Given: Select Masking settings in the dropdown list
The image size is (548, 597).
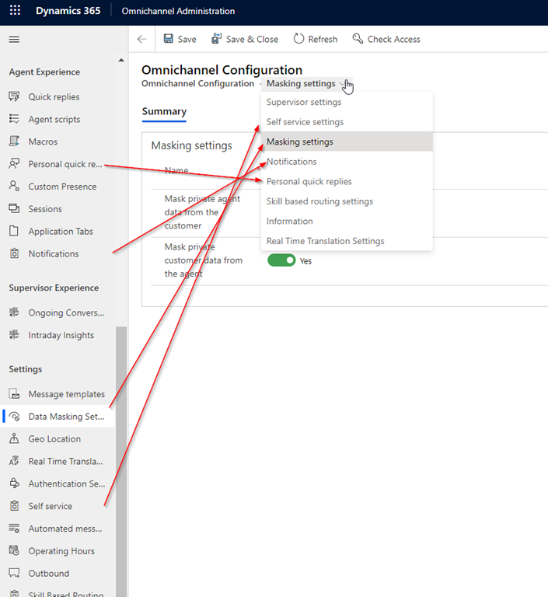Looking at the screenshot, I should pyautogui.click(x=347, y=141).
